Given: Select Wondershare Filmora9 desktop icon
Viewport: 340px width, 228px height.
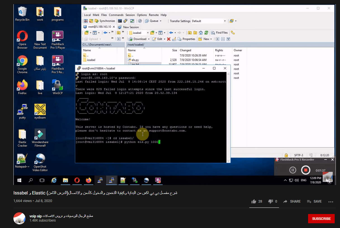Looking at the screenshot, I should click(x=40, y=138).
